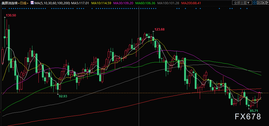Toggle the blue crosshair cursor icon

(x=255, y=3)
